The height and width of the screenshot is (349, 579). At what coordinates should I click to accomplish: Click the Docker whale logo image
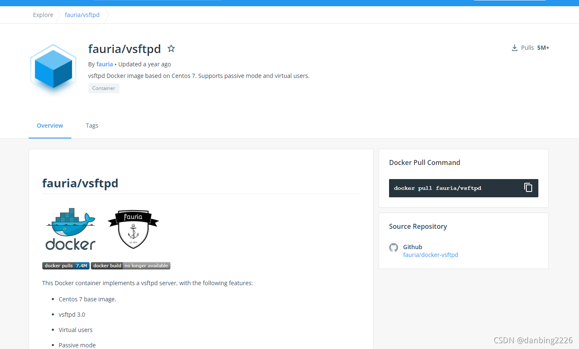[70, 228]
